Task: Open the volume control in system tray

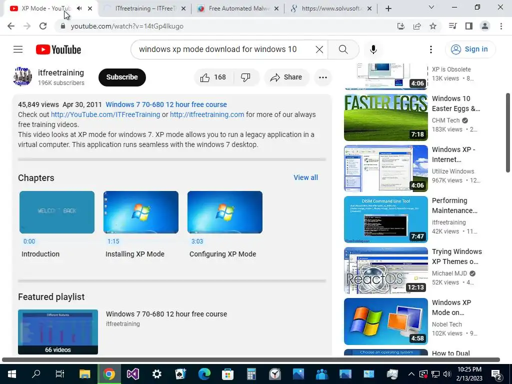Action: [x=447, y=374]
